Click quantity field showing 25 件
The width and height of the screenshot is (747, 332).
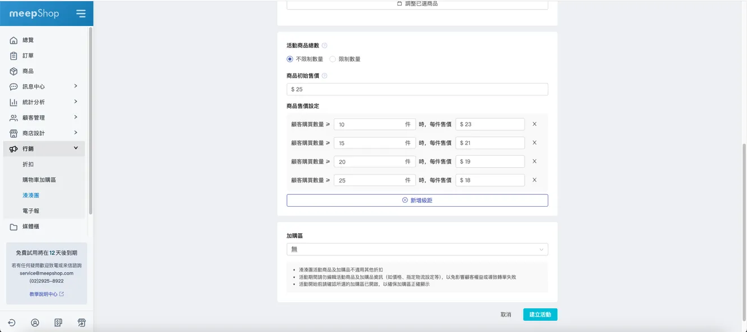(375, 180)
